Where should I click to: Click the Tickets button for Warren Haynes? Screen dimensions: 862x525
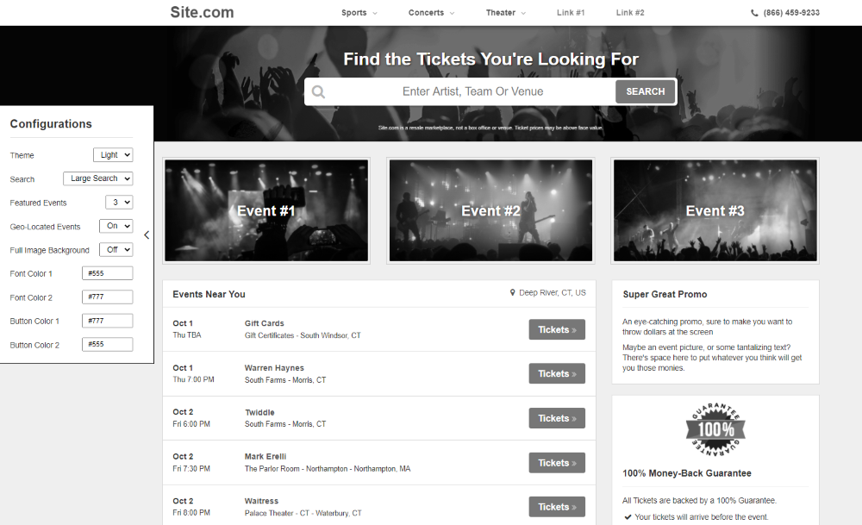(x=557, y=374)
